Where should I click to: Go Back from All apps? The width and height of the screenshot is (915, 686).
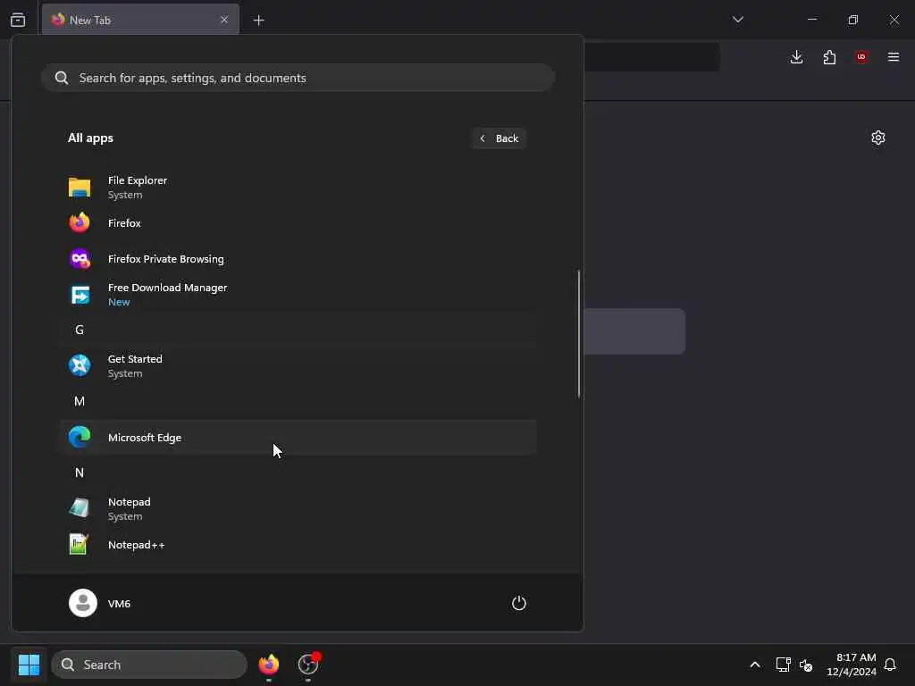[x=499, y=138]
